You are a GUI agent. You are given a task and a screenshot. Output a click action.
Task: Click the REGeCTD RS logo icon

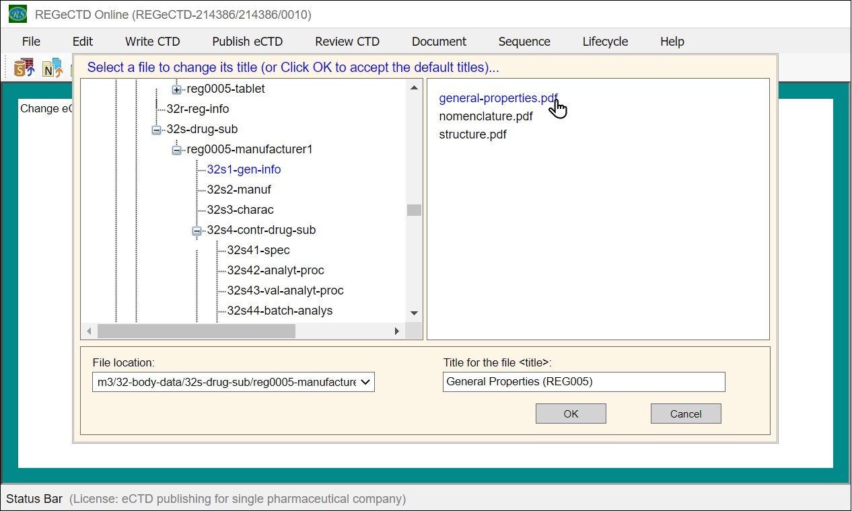coord(17,14)
